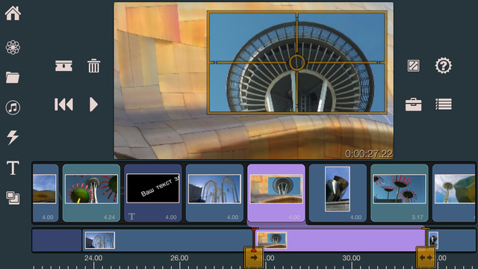Delete selected clip with trash icon
The width and height of the screenshot is (478, 269).
click(x=93, y=66)
